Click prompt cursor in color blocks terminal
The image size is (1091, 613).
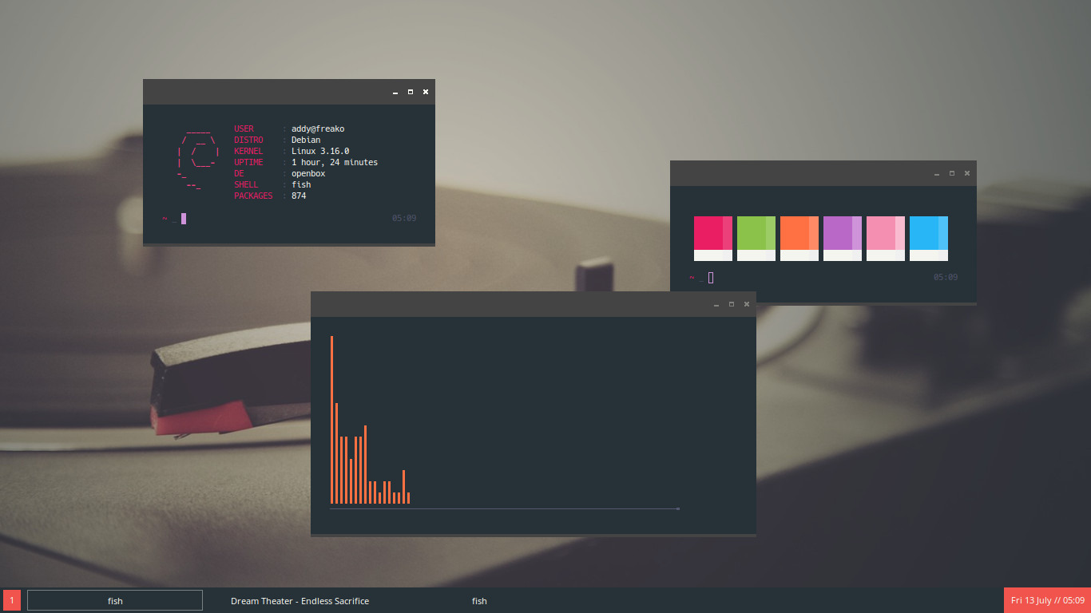(711, 278)
